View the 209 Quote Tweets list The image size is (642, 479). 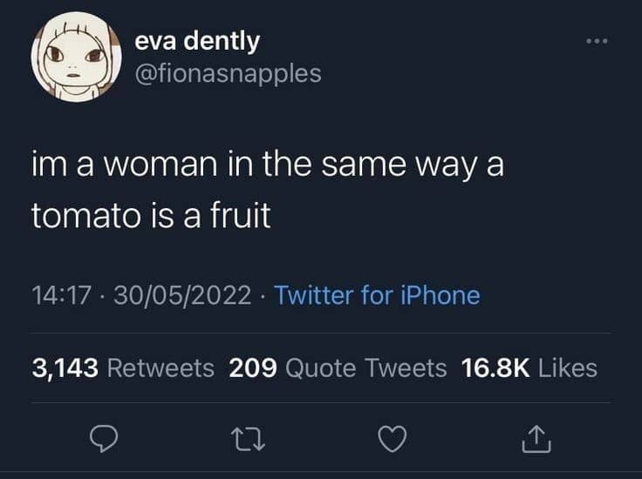(x=338, y=368)
